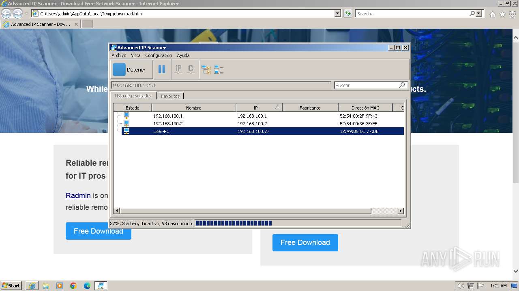Click computer icon for 192.168.100.1 row
Image resolution: width=519 pixels, height=291 pixels.
click(127, 116)
